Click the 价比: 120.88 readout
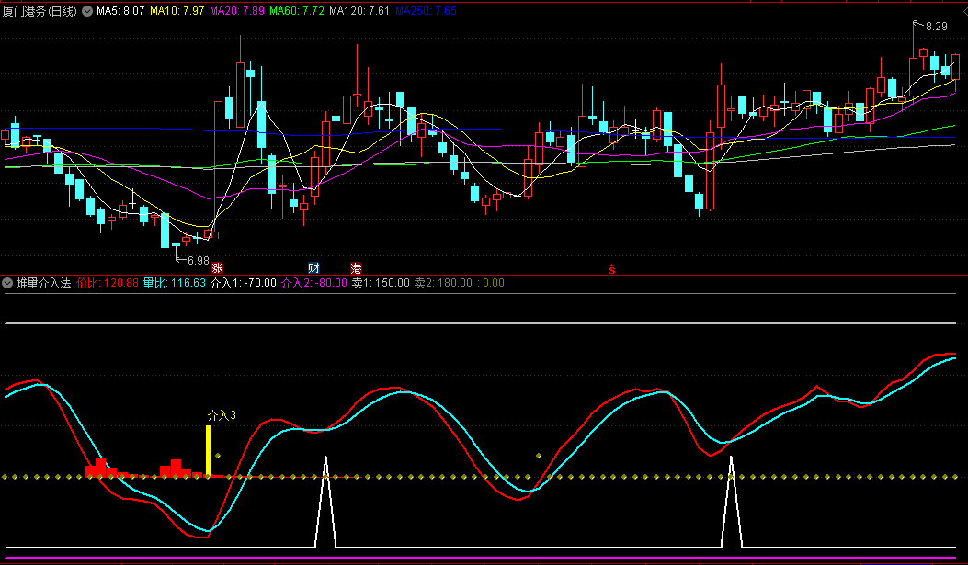The width and height of the screenshot is (968, 565). point(108,283)
